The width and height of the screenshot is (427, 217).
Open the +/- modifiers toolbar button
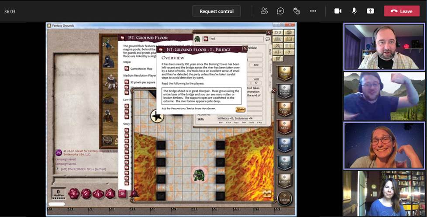(278, 52)
